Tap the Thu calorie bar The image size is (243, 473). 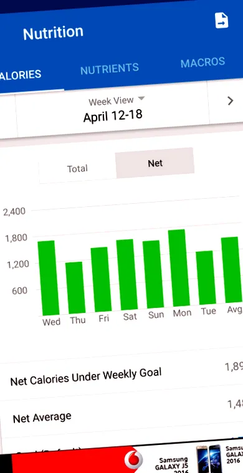(x=75, y=287)
